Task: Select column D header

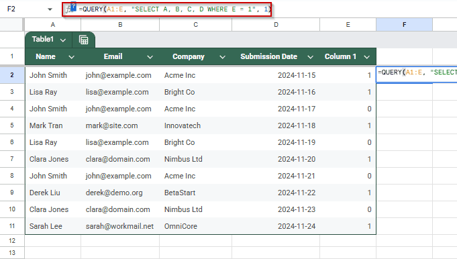Action: [x=276, y=25]
